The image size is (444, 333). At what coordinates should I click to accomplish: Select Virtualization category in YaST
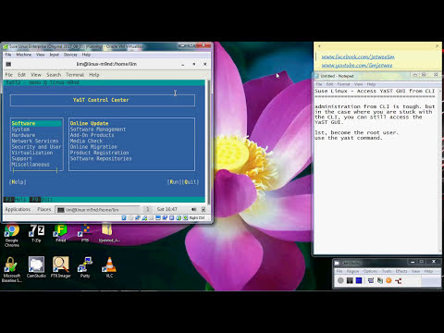(x=32, y=153)
